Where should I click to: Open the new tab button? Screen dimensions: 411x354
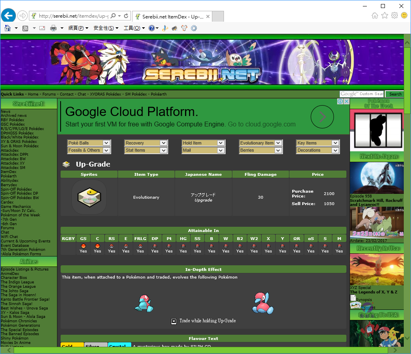[x=218, y=16]
